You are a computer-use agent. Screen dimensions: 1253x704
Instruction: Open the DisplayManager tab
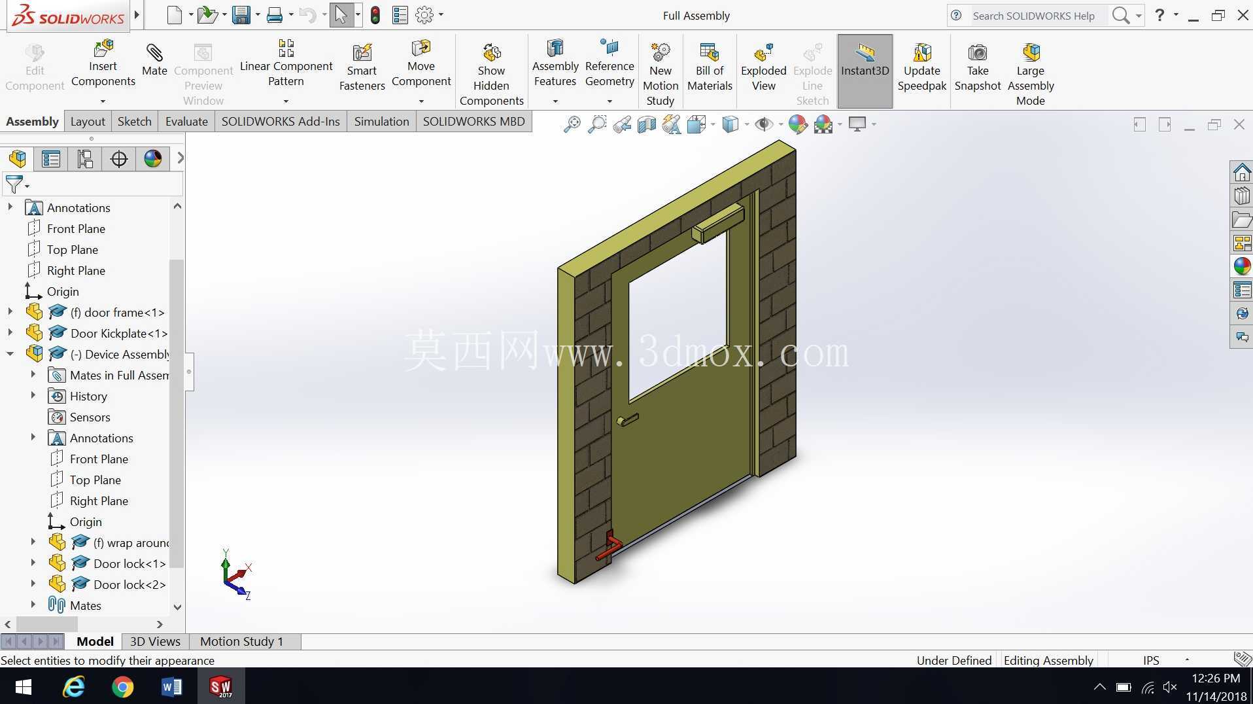click(153, 158)
